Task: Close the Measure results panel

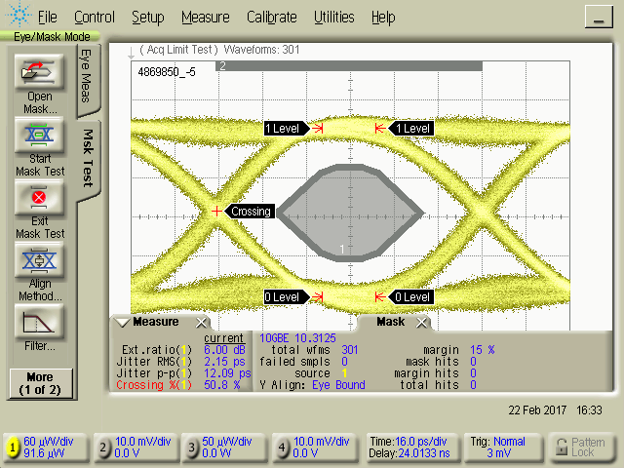Action: [x=201, y=323]
